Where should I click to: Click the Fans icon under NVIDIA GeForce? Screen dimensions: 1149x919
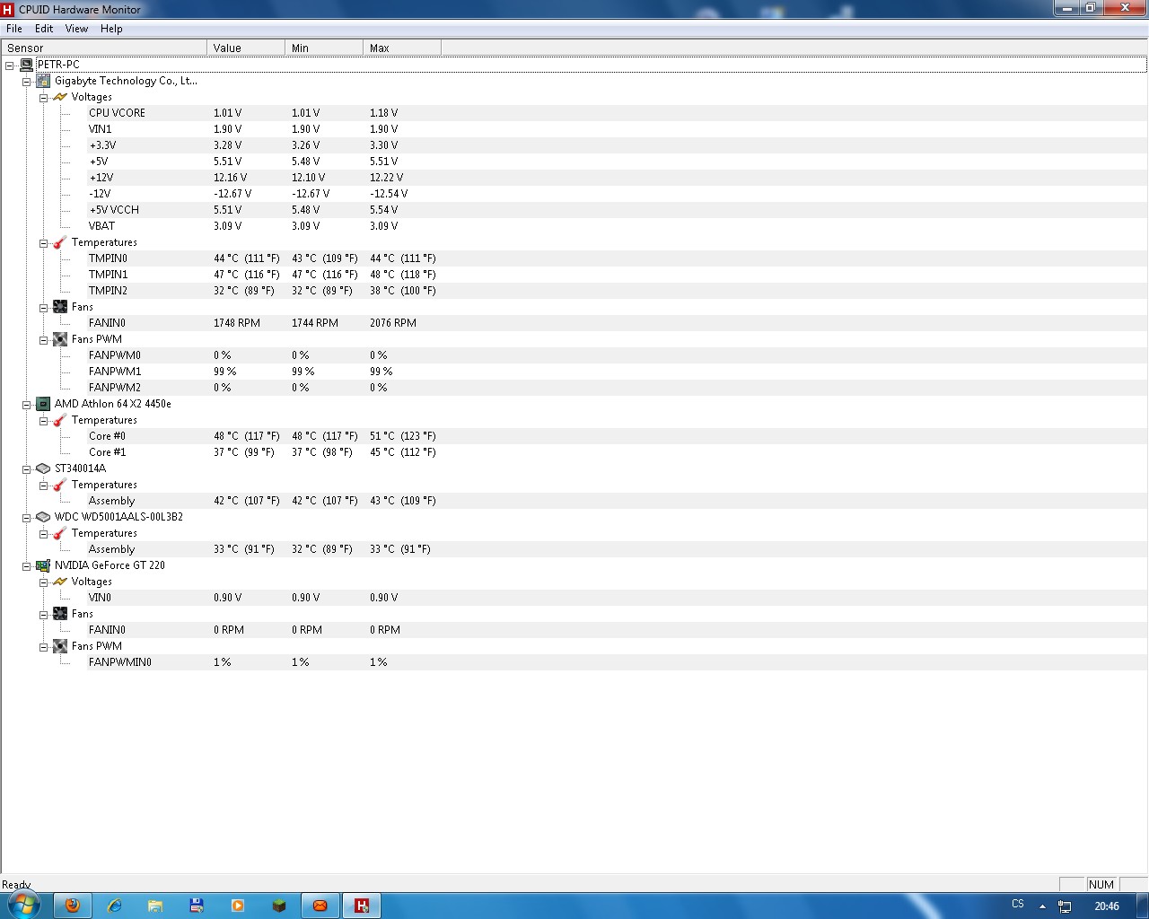[60, 614]
